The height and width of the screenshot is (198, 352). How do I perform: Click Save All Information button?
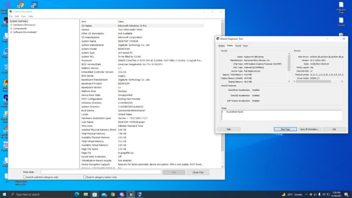click(310, 129)
